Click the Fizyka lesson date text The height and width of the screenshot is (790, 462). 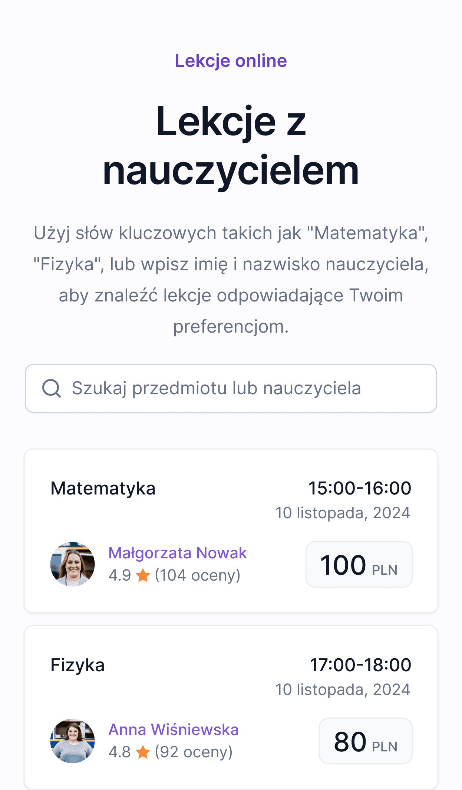tap(343, 690)
